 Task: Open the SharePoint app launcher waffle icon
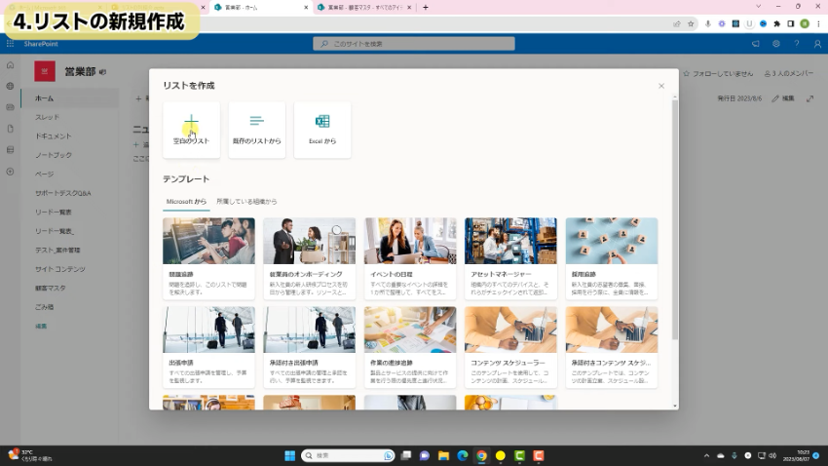tap(10, 44)
